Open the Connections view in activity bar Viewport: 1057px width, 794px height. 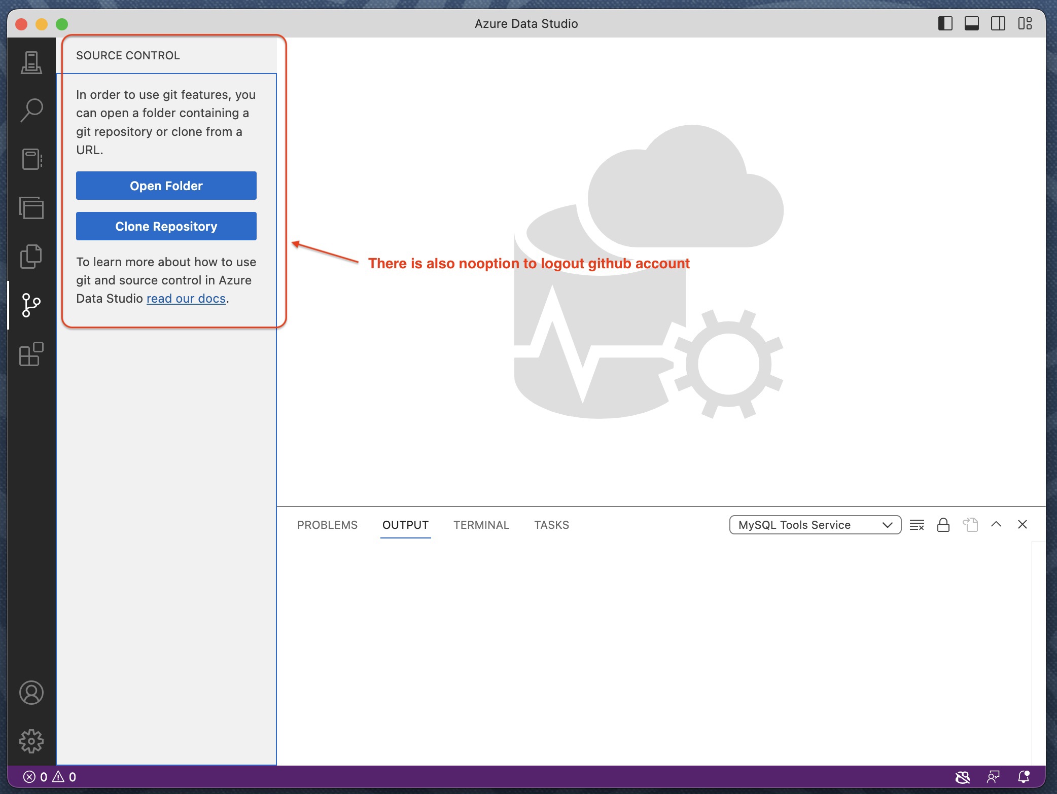(x=31, y=62)
